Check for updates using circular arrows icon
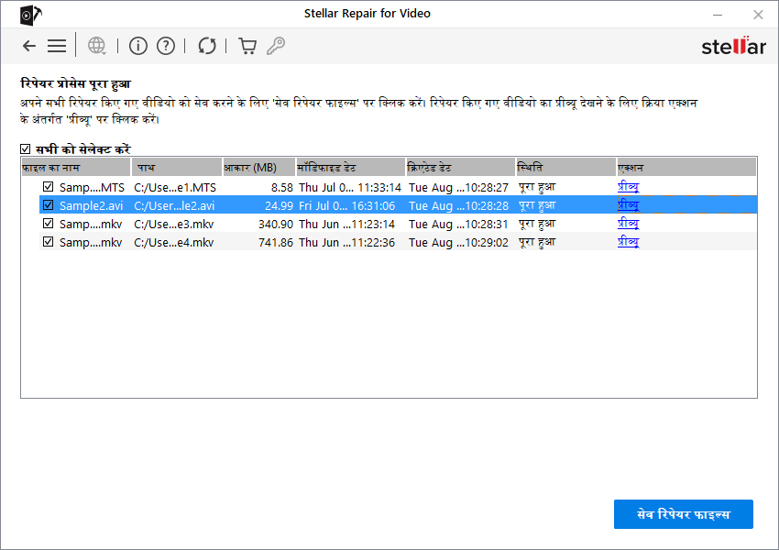779x550 pixels. click(207, 46)
